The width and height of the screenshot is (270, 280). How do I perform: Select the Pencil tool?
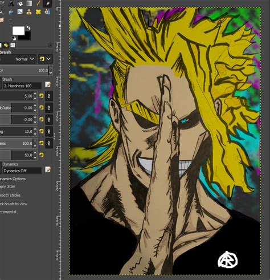(x=38, y=3)
